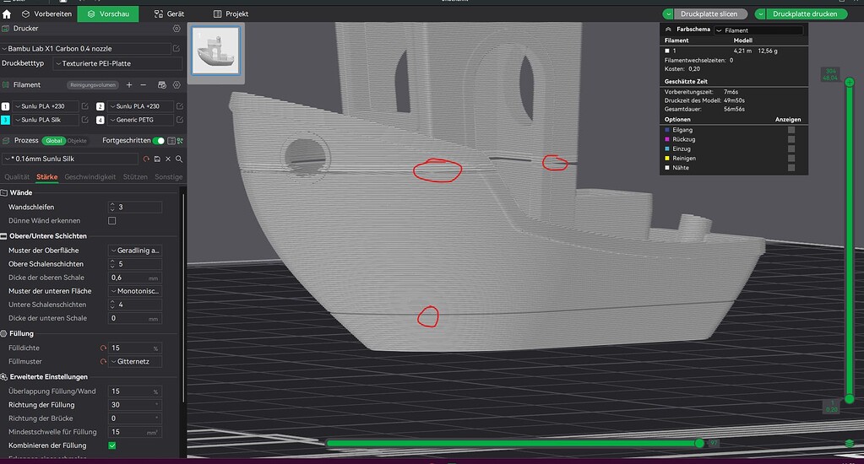Search process settings with magnifier icon

[179, 159]
